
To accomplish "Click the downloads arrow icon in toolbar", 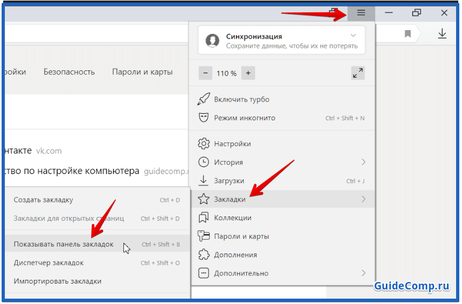I will point(442,34).
